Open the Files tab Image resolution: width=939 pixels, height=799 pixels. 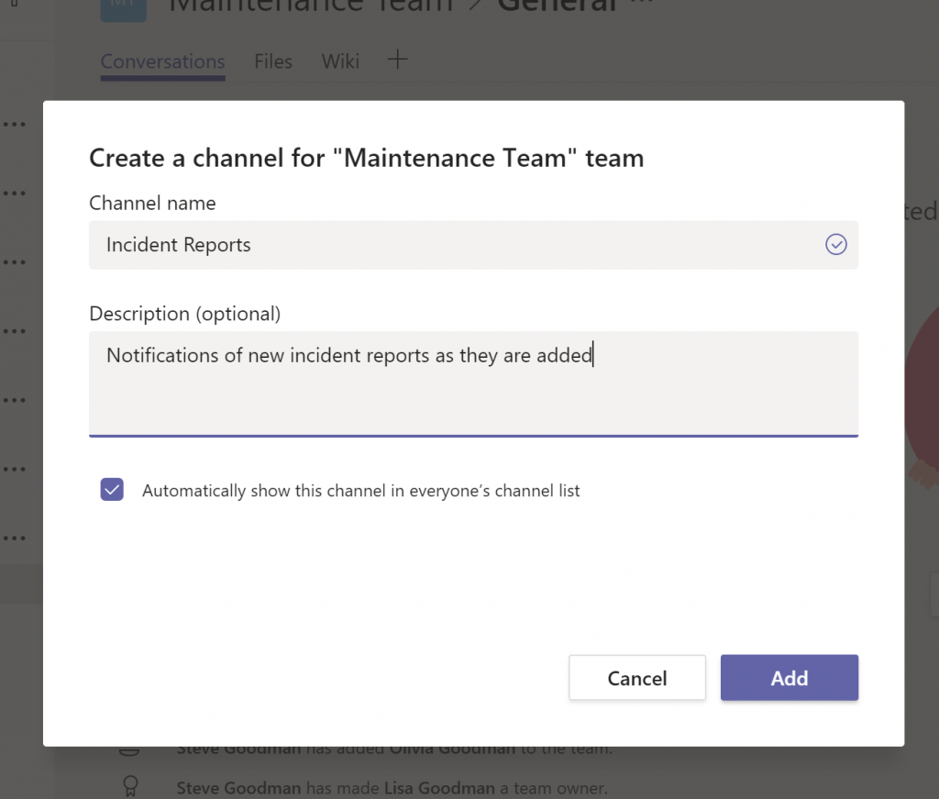click(x=273, y=61)
